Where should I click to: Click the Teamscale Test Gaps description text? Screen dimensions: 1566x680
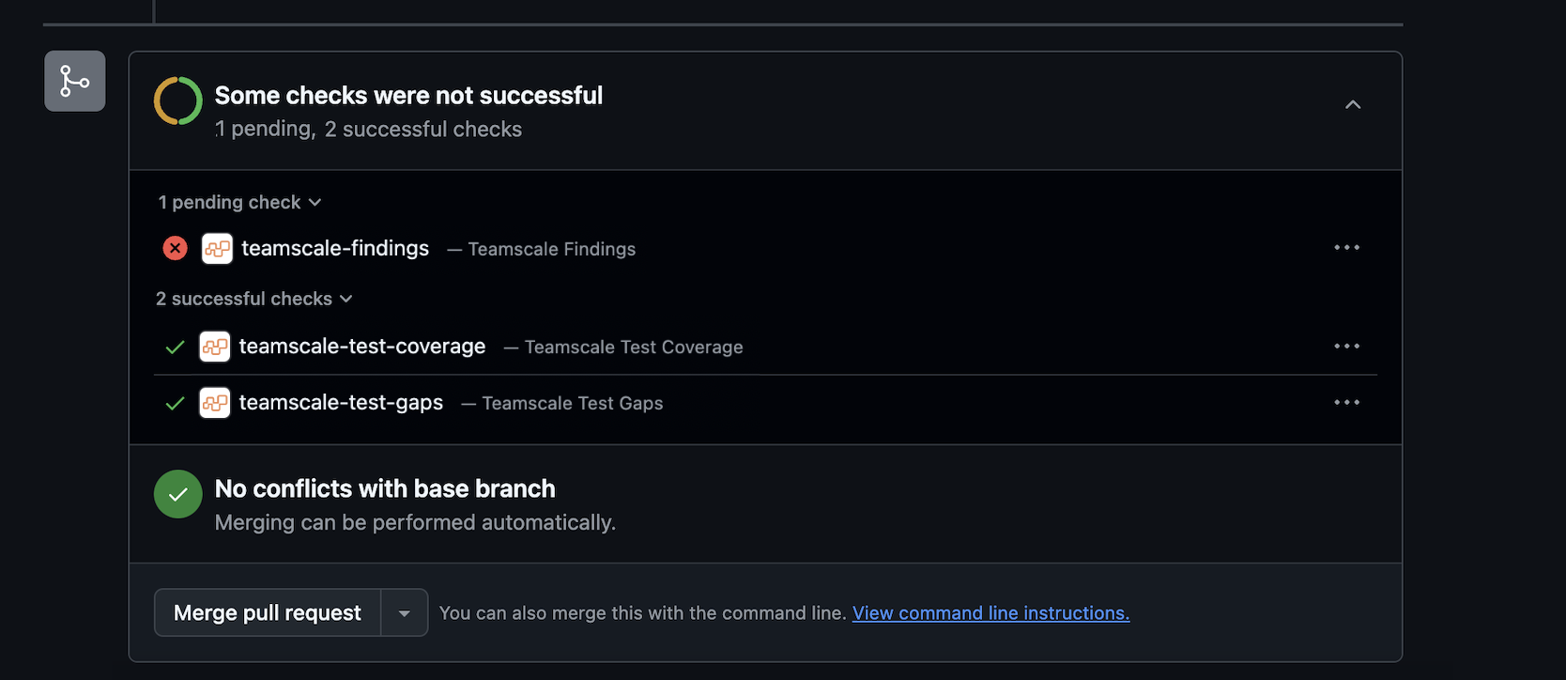[573, 404]
